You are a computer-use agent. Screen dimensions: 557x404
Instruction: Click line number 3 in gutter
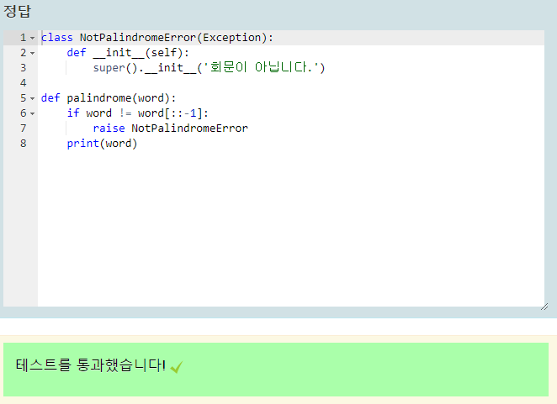(23, 68)
